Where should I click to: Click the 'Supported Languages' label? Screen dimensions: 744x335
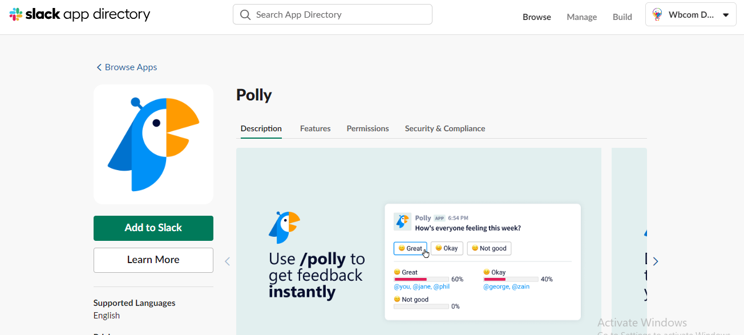[134, 303]
